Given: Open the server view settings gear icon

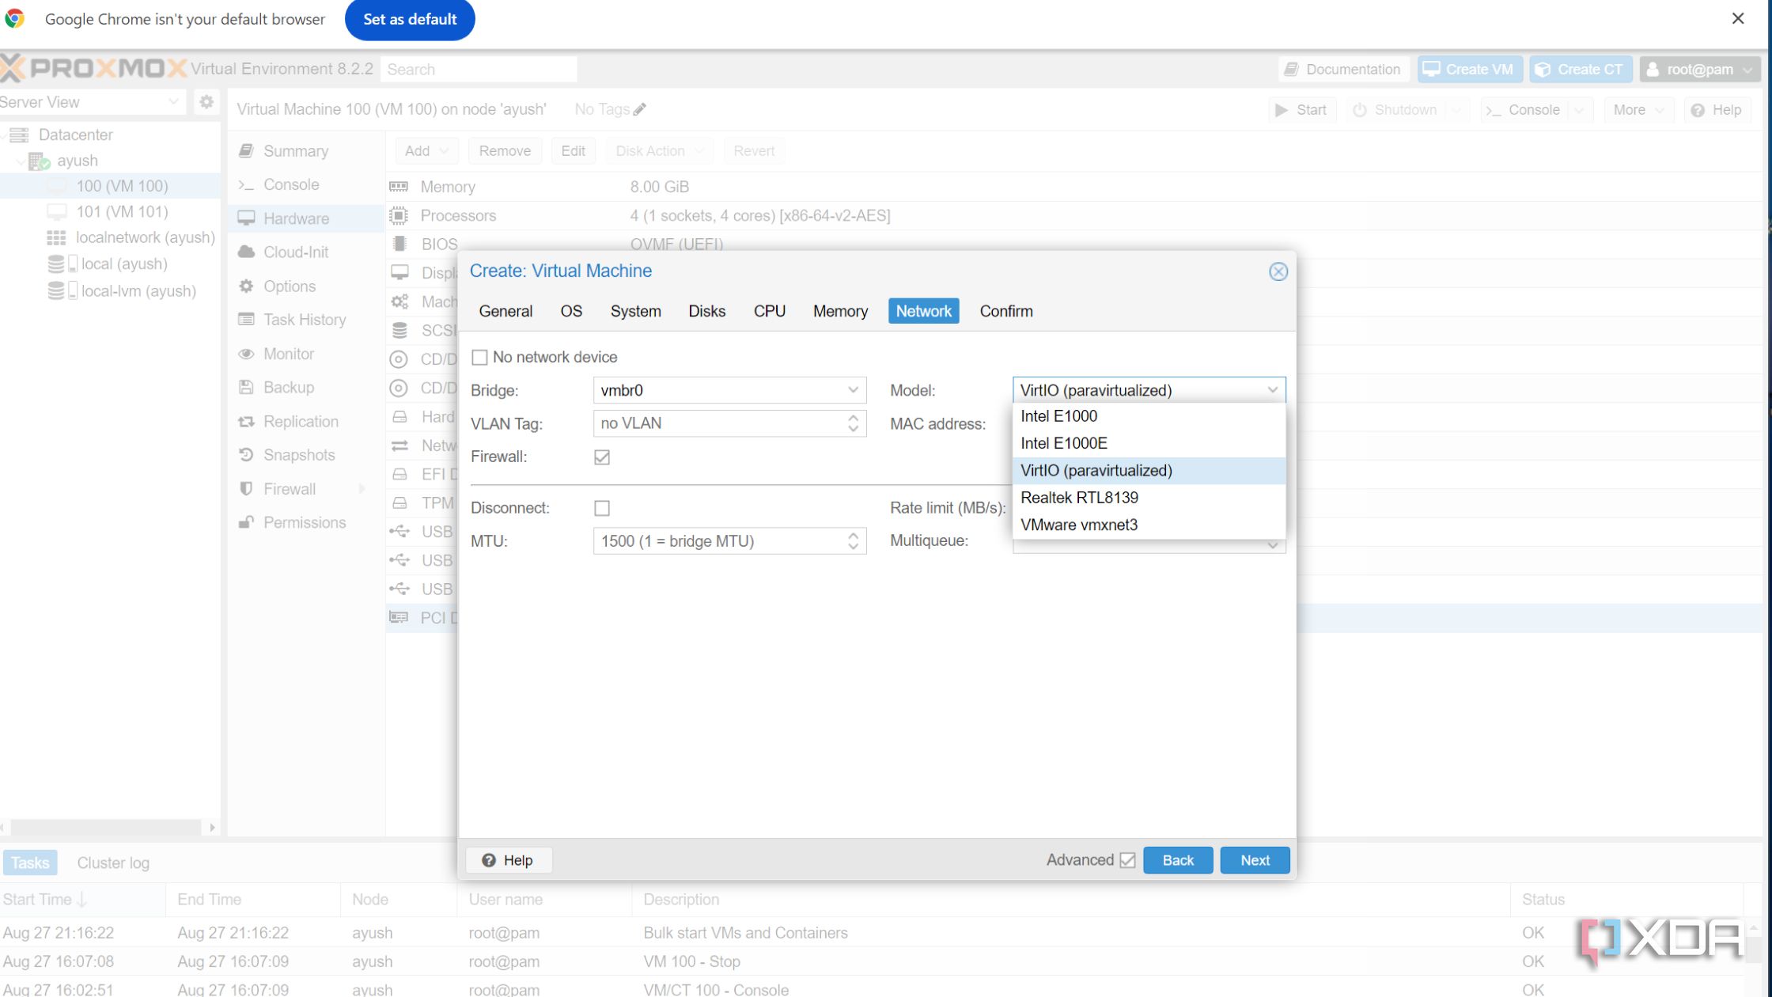Looking at the screenshot, I should pos(206,102).
